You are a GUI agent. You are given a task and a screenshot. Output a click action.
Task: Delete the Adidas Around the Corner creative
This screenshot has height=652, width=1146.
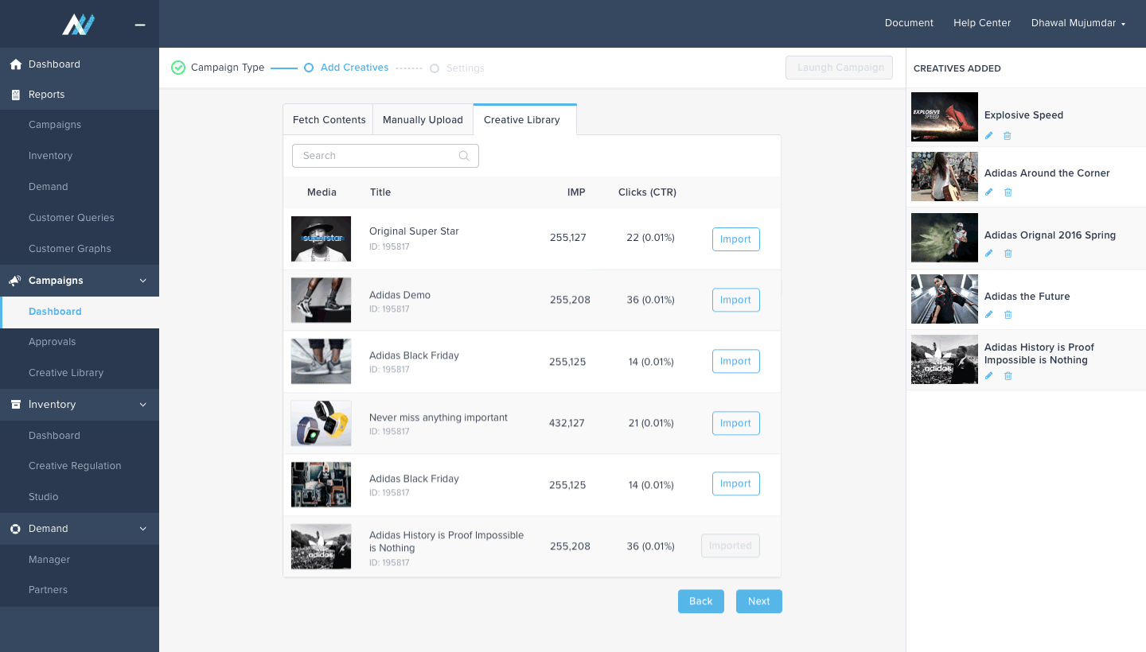1008,192
